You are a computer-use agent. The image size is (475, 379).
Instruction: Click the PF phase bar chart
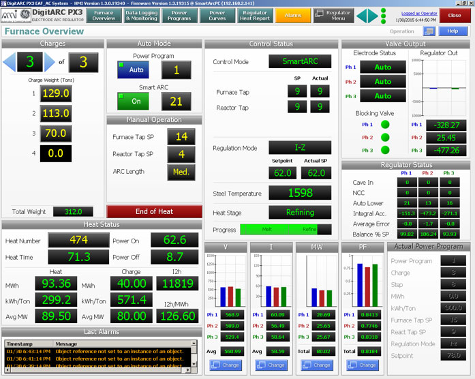363,281
